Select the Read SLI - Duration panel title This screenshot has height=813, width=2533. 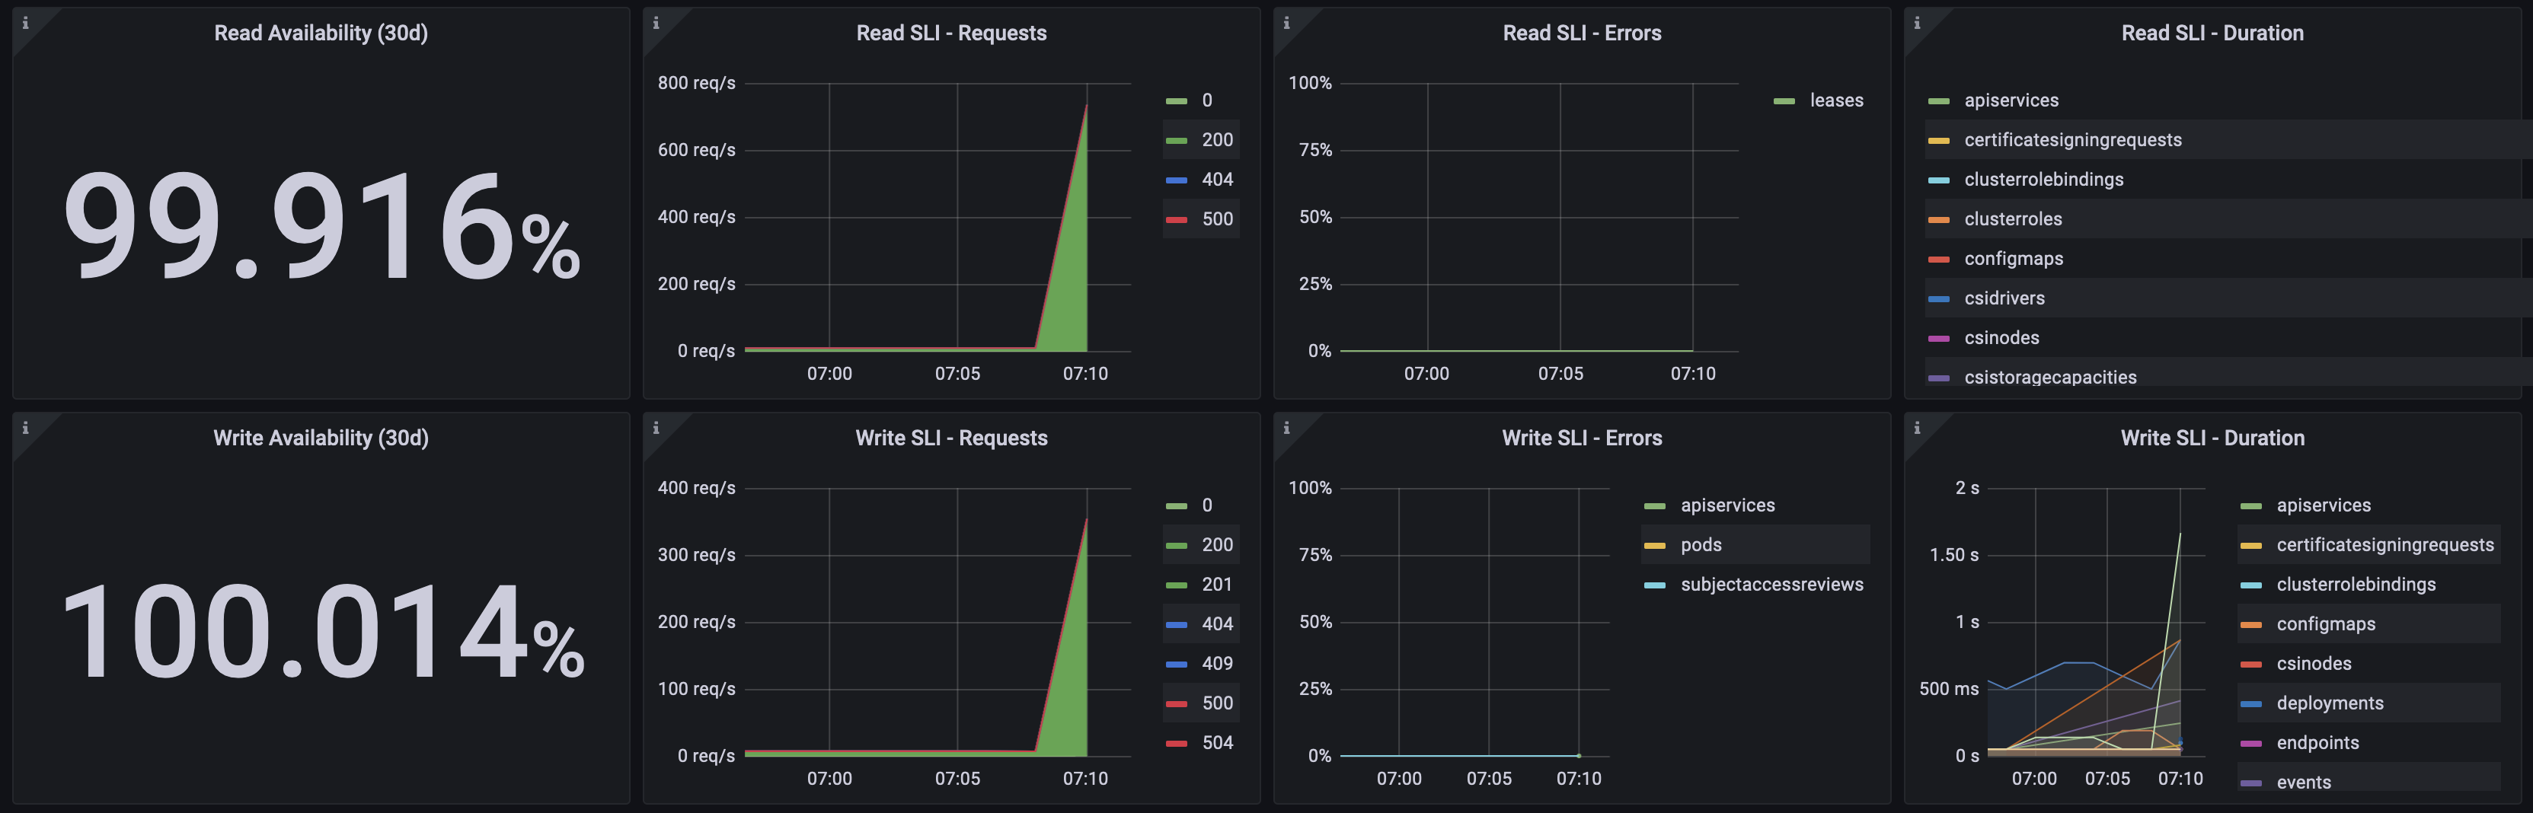coord(2212,33)
